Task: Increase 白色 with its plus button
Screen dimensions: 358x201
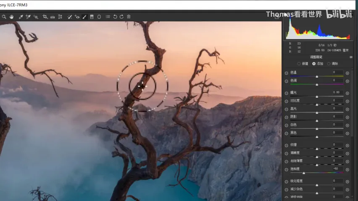Action: 347,125
